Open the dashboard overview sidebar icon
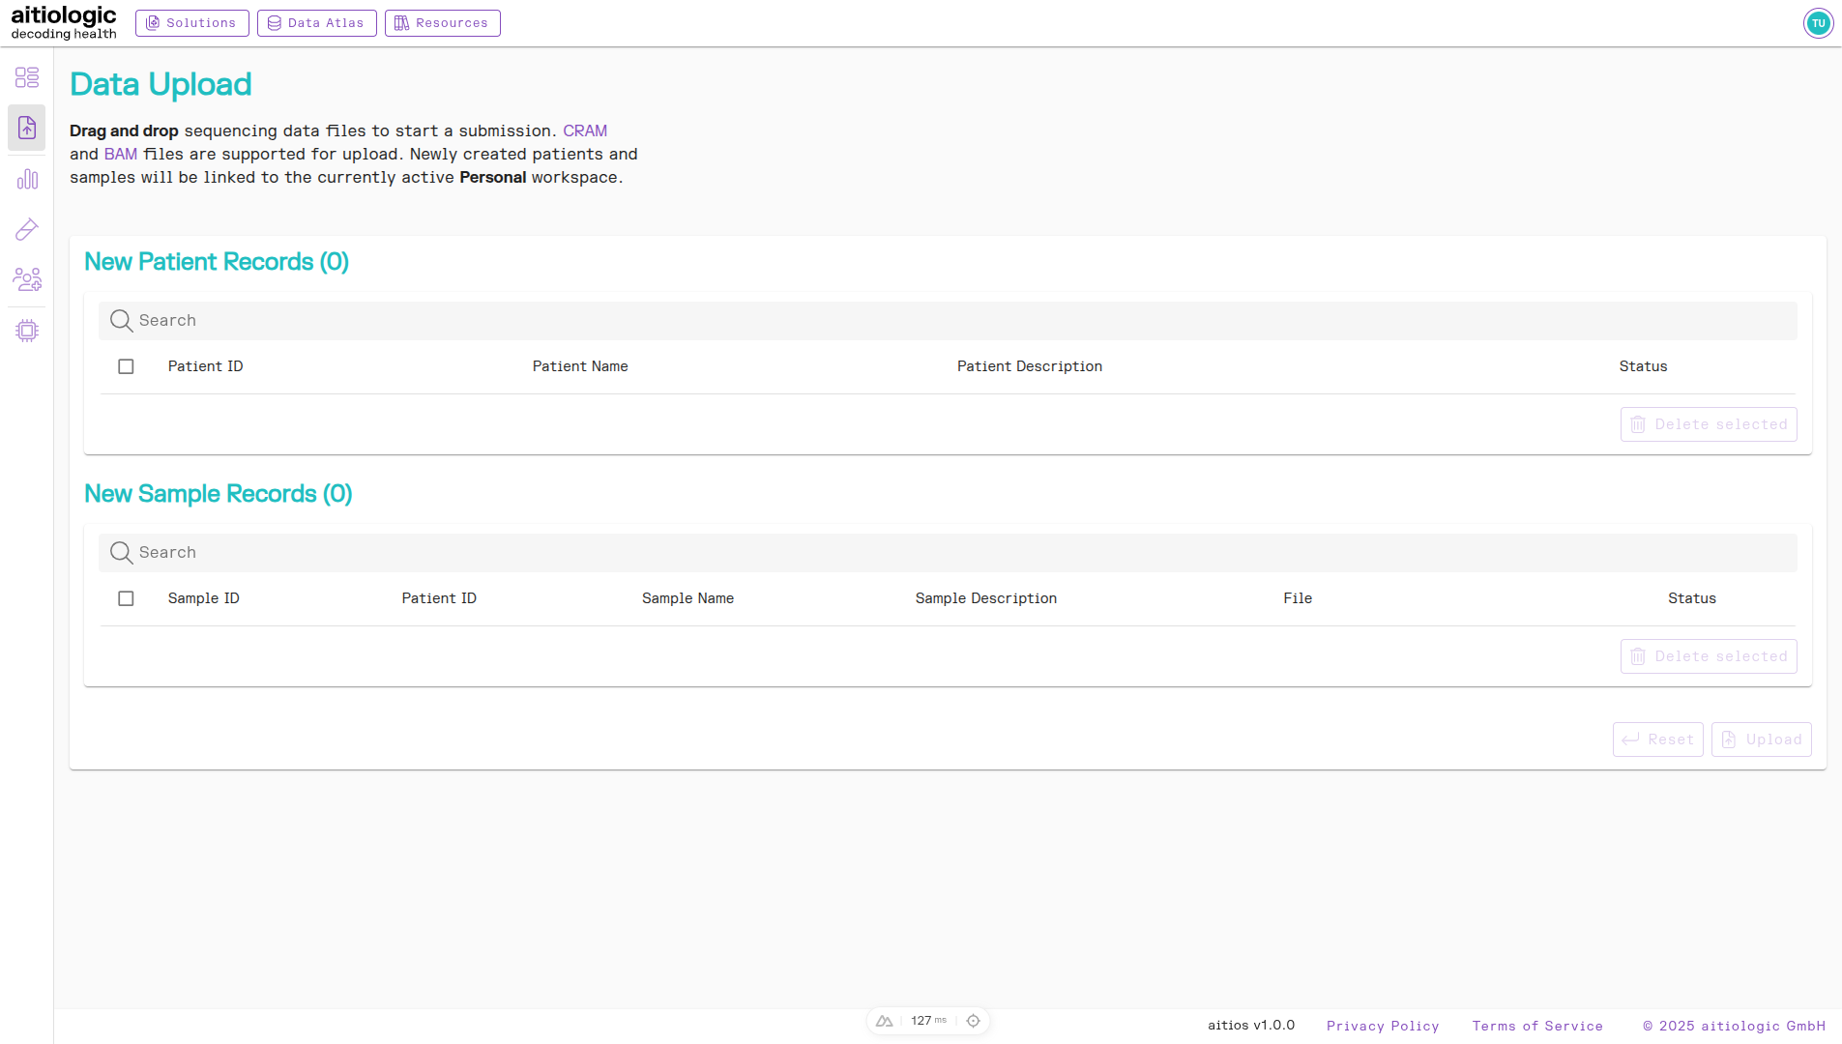Viewport: 1842px width, 1044px height. coord(26,77)
